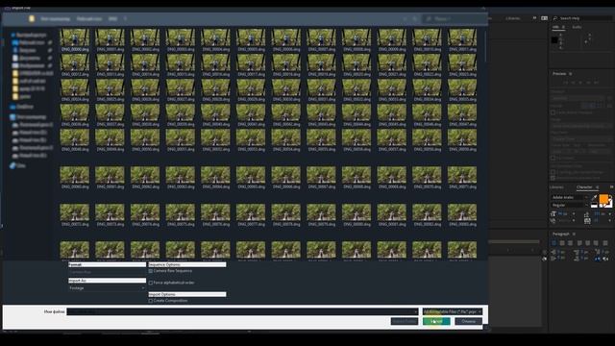Viewport: 615px width, 346px height.
Task: Click the Network (Сеть) icon in the sidebar
Action: coord(12,165)
